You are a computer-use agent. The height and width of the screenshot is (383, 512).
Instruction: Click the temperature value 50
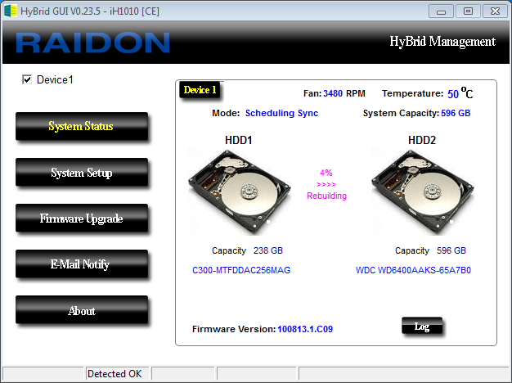pos(453,94)
